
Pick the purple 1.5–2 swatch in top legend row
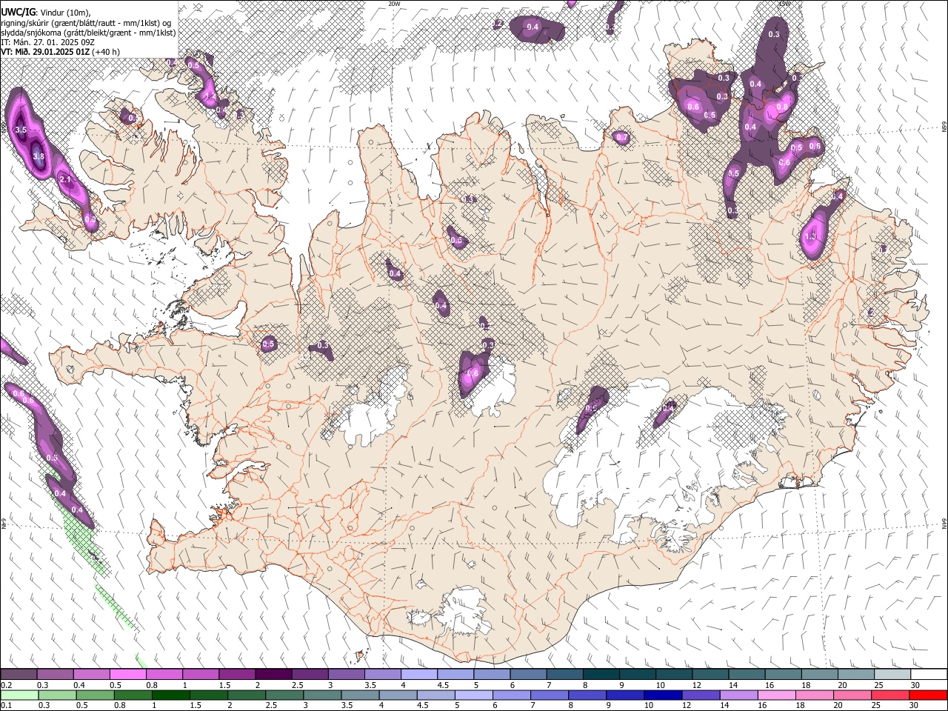tap(237, 674)
